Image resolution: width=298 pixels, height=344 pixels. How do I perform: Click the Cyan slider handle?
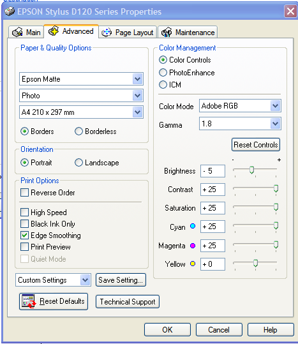(276, 225)
